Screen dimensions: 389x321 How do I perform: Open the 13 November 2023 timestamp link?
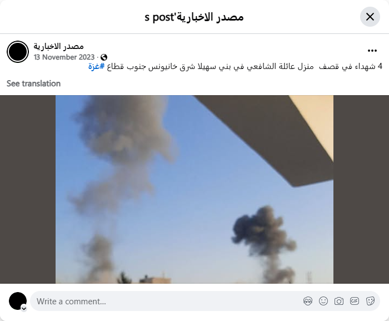tap(64, 57)
